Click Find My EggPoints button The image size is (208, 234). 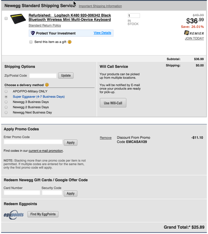click(x=43, y=214)
